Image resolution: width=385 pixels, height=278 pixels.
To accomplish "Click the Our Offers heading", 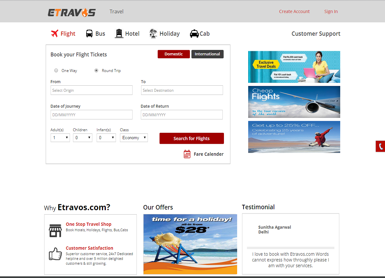I will click(158, 207).
